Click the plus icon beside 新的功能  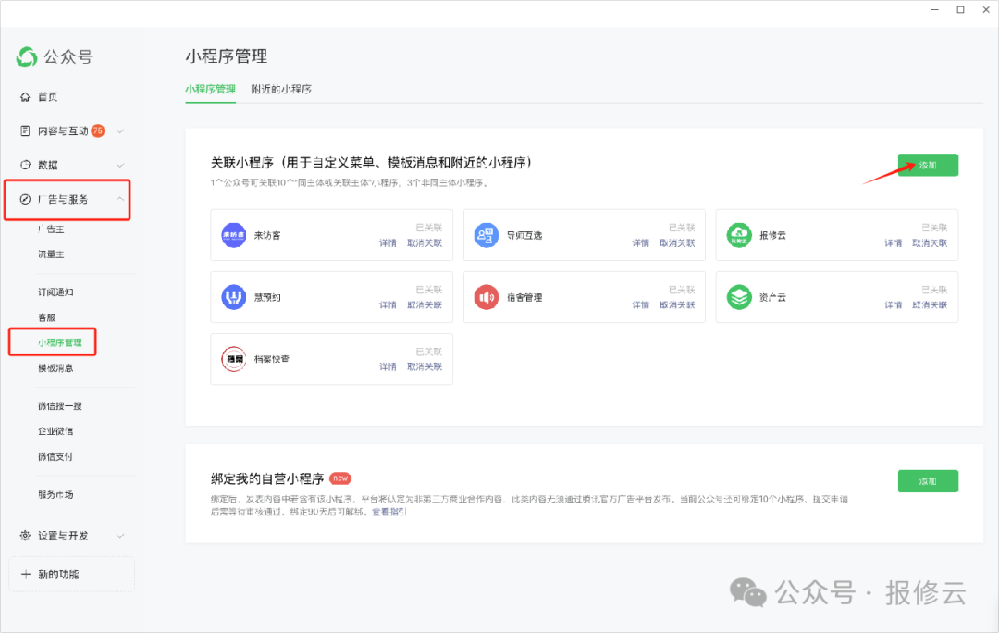tap(26, 575)
